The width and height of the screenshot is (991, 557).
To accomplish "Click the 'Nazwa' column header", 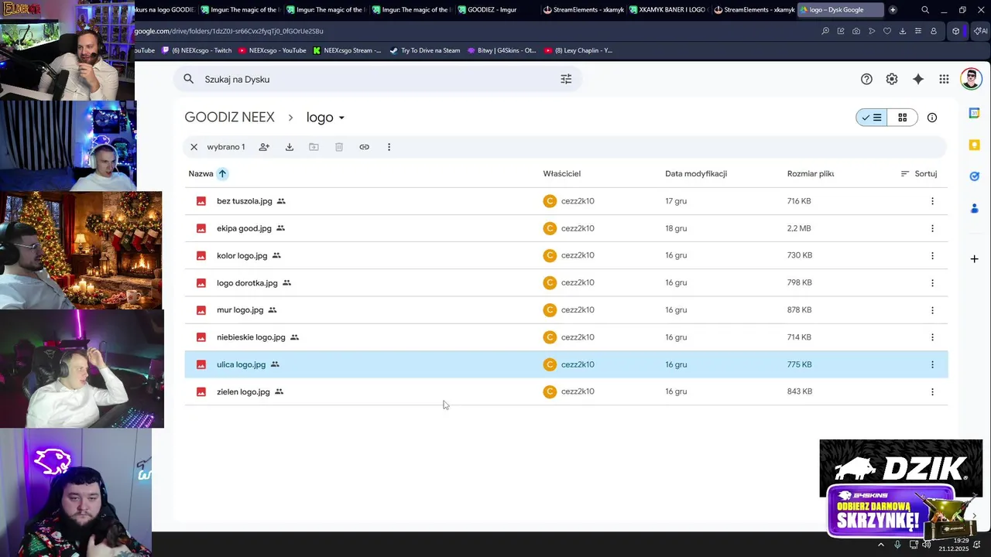I will (x=201, y=174).
